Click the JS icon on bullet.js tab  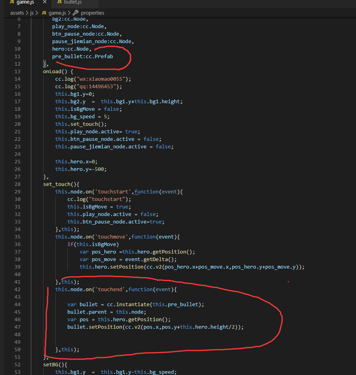tap(59, 2)
